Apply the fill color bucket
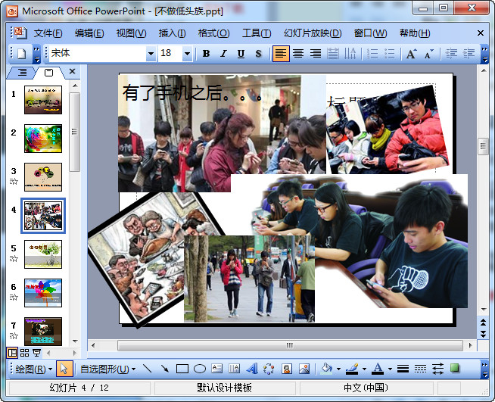Image resolution: width=495 pixels, height=402 pixels. coord(327,369)
